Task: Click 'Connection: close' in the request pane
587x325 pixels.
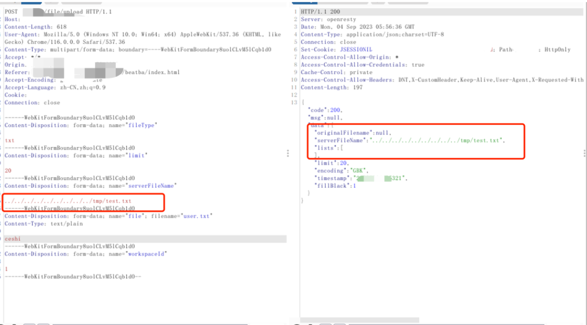Action: click(x=32, y=103)
